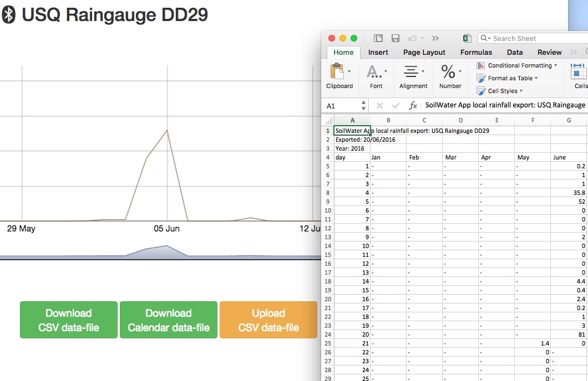The height and width of the screenshot is (381, 588).
Task: Open Conditional Formatting menu
Action: (517, 65)
